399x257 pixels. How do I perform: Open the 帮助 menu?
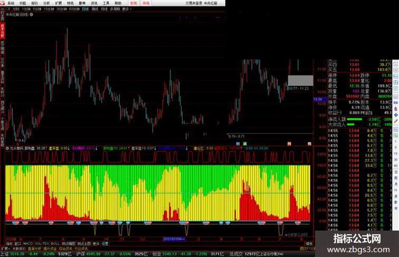[118, 3]
